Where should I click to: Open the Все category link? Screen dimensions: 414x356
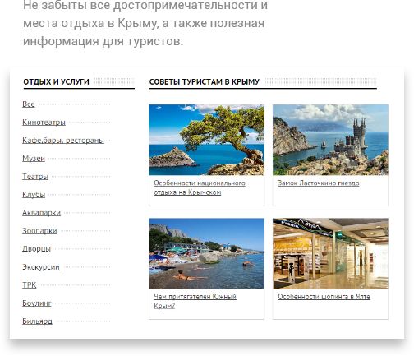(x=29, y=104)
